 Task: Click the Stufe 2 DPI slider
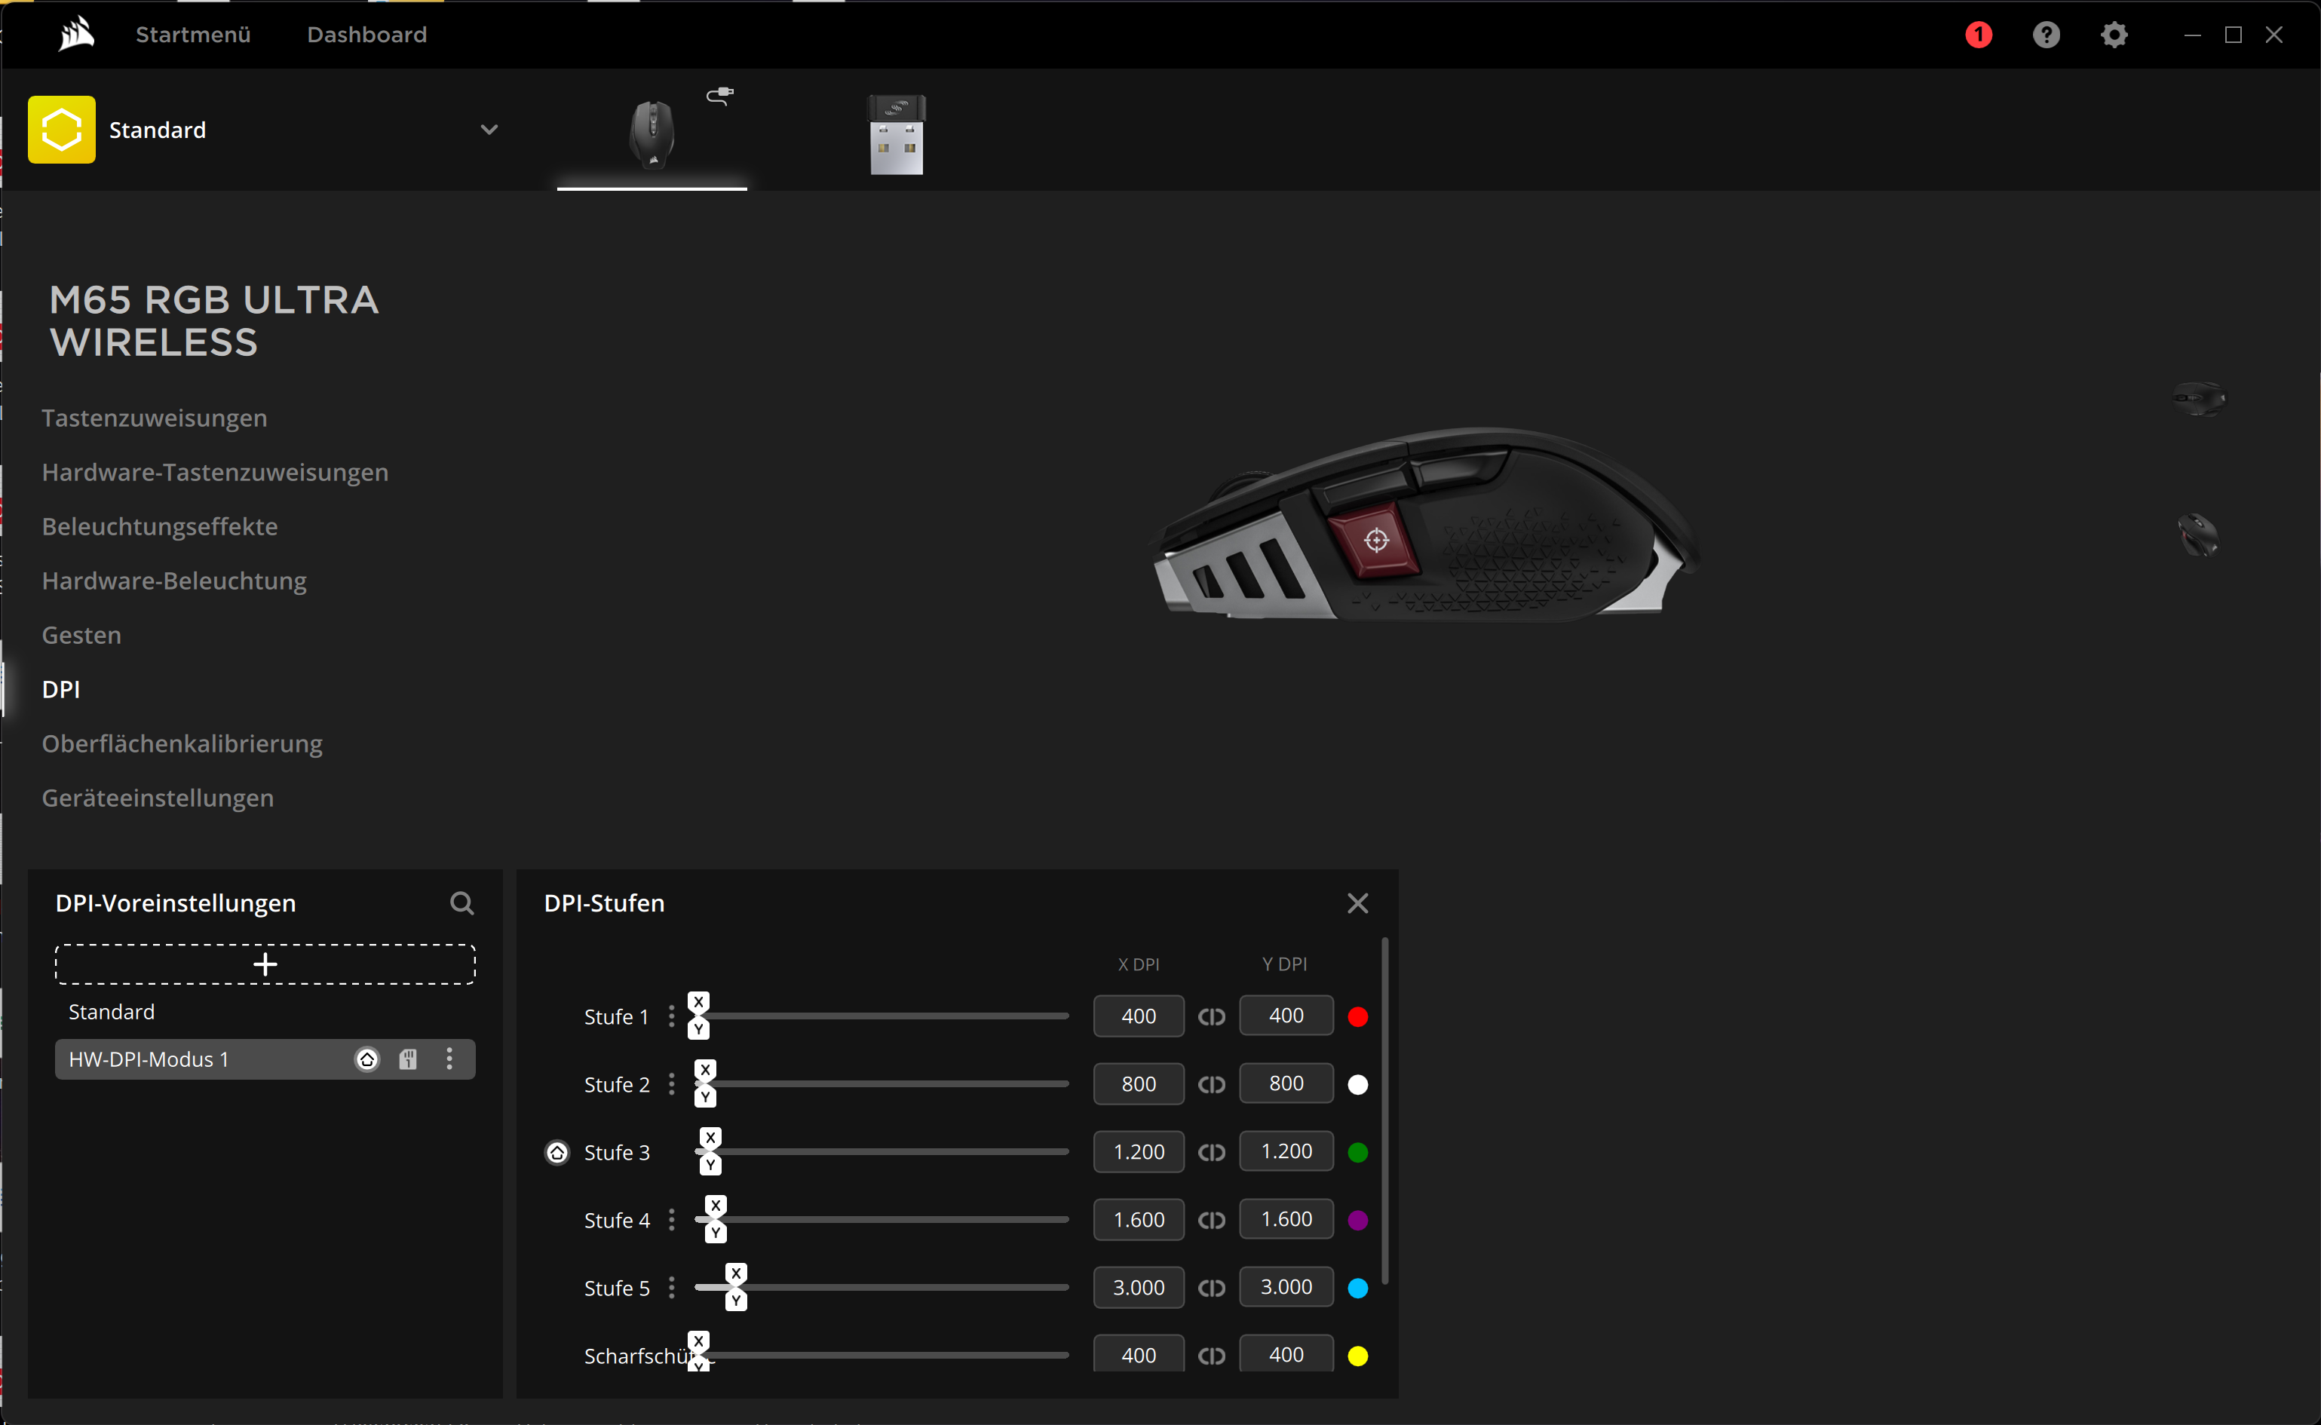(x=881, y=1084)
